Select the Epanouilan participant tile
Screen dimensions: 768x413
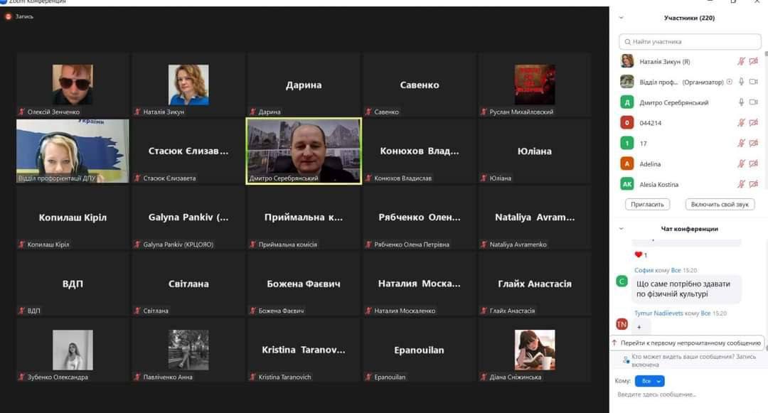[420, 350]
